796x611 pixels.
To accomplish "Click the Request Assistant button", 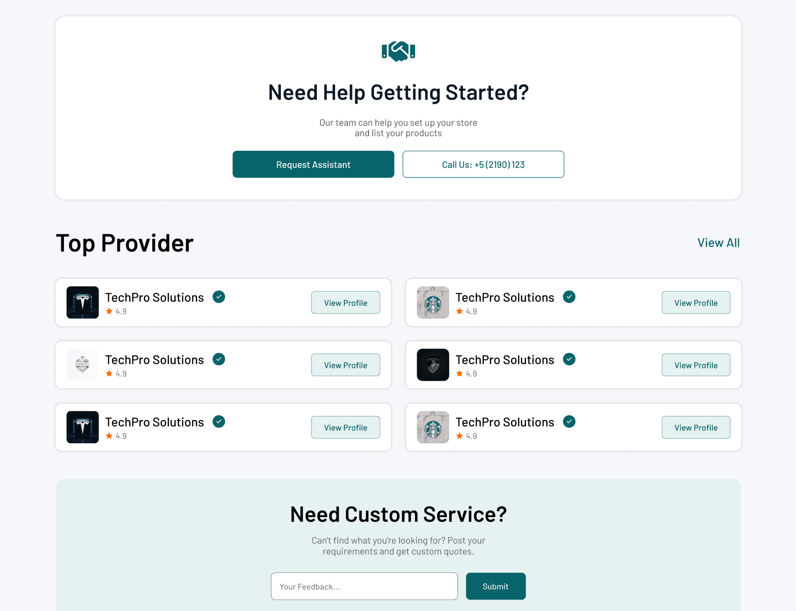I will click(x=313, y=164).
